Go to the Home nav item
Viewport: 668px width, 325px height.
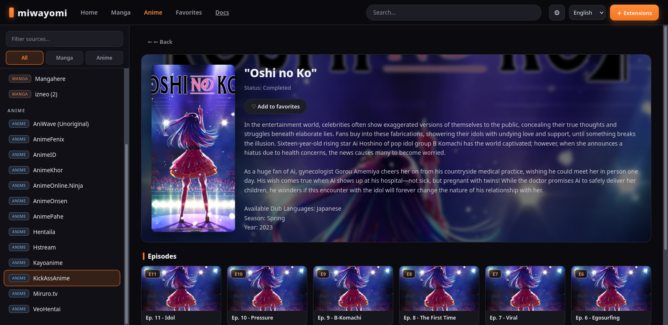[x=89, y=13]
